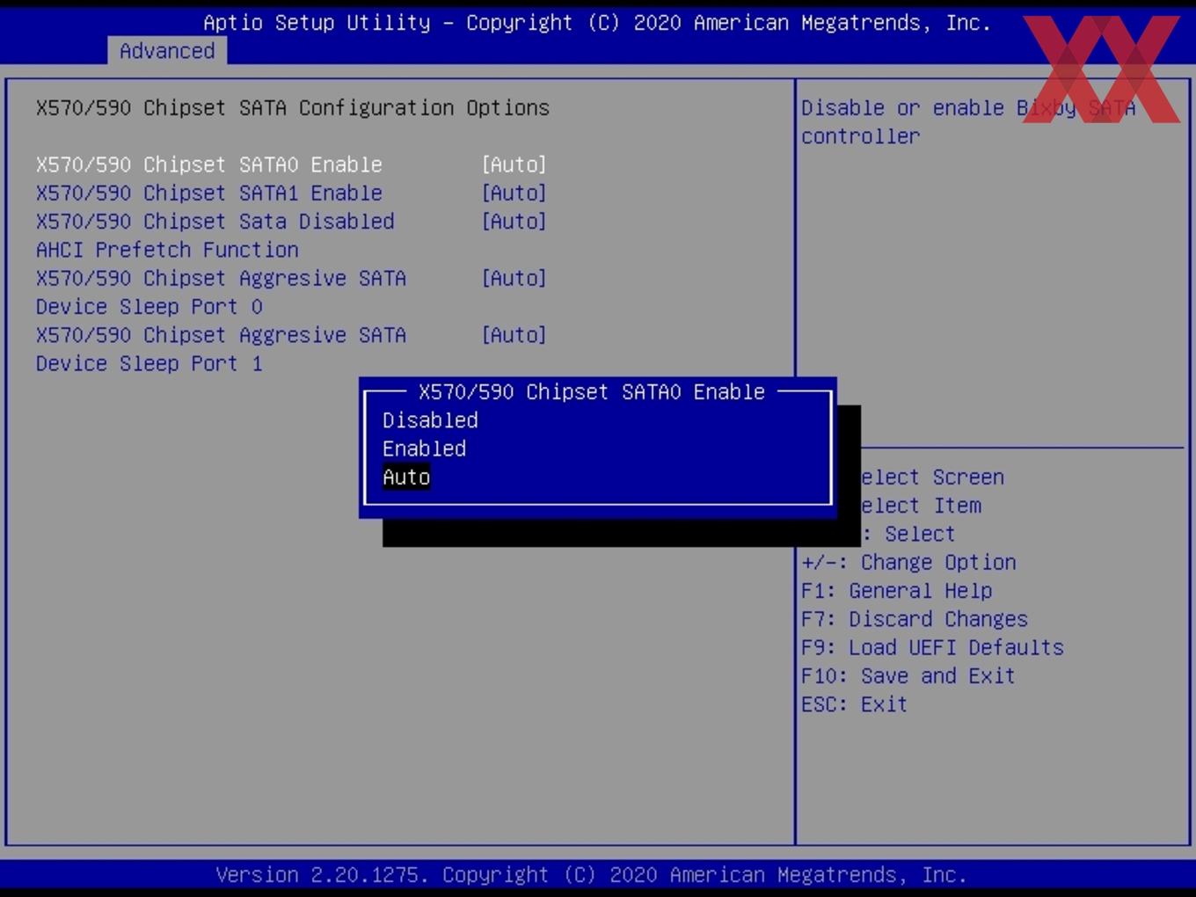Screen dimensions: 1196x897
Task: Click the 'Disable or enable Bixby SATA controller' help text
Action: (968, 121)
